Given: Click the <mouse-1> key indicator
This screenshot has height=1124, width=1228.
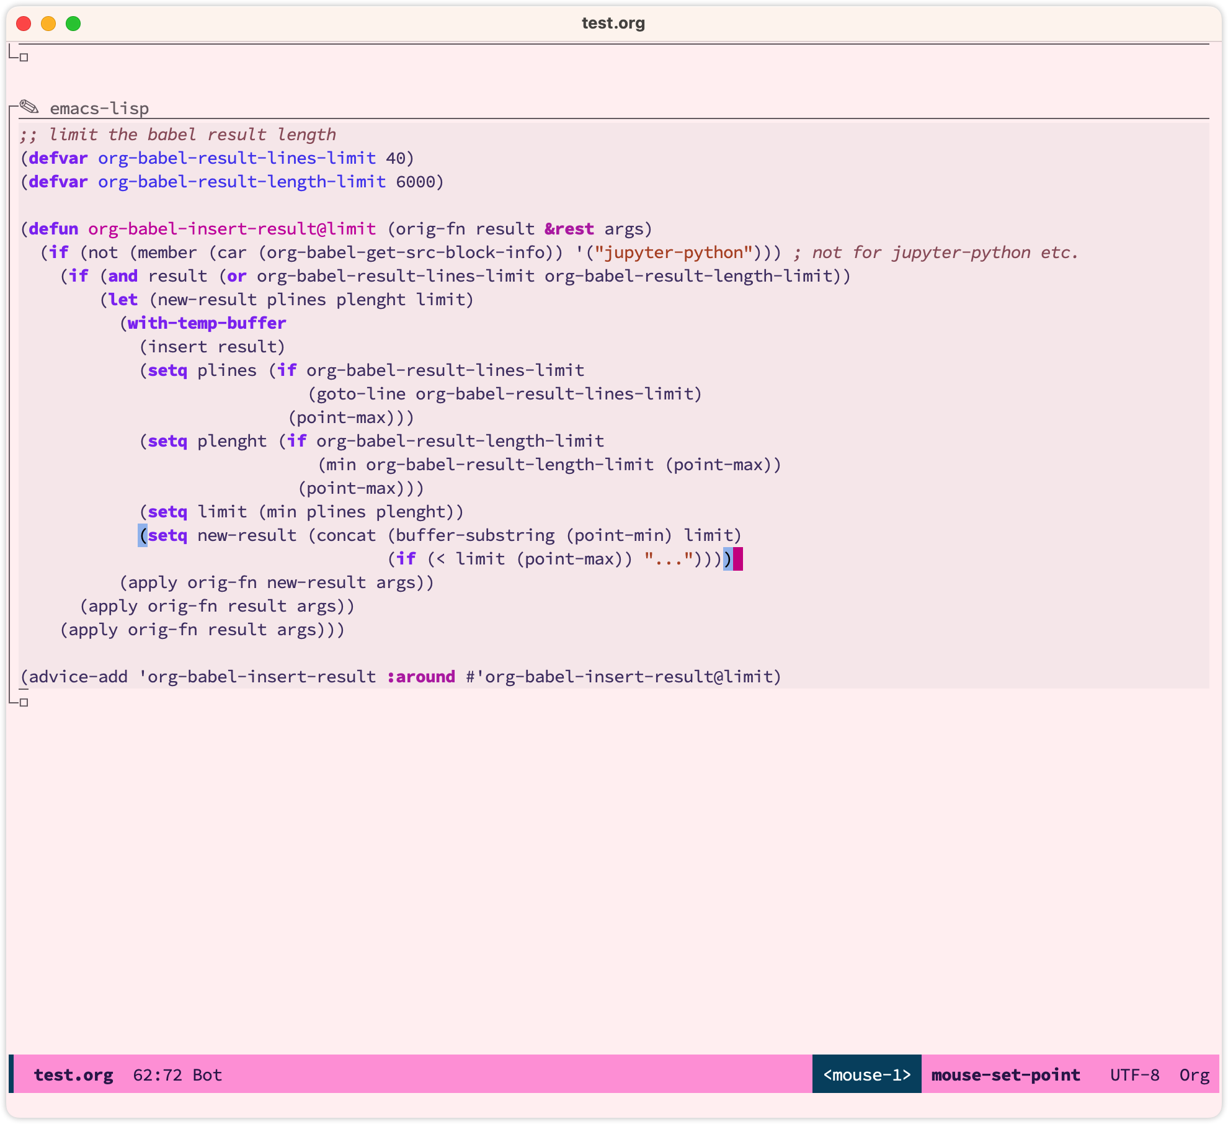Looking at the screenshot, I should (866, 1074).
